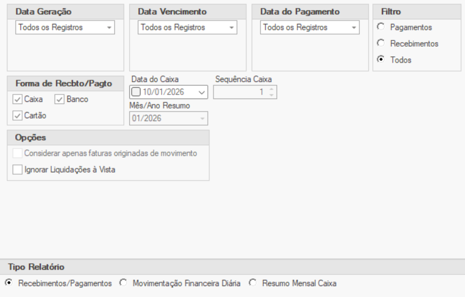
Task: Enable the Data do Caixa date checkbox
Action: point(135,93)
